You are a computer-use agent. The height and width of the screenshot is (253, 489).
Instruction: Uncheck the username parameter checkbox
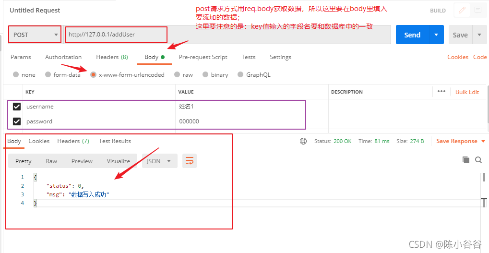click(x=17, y=107)
